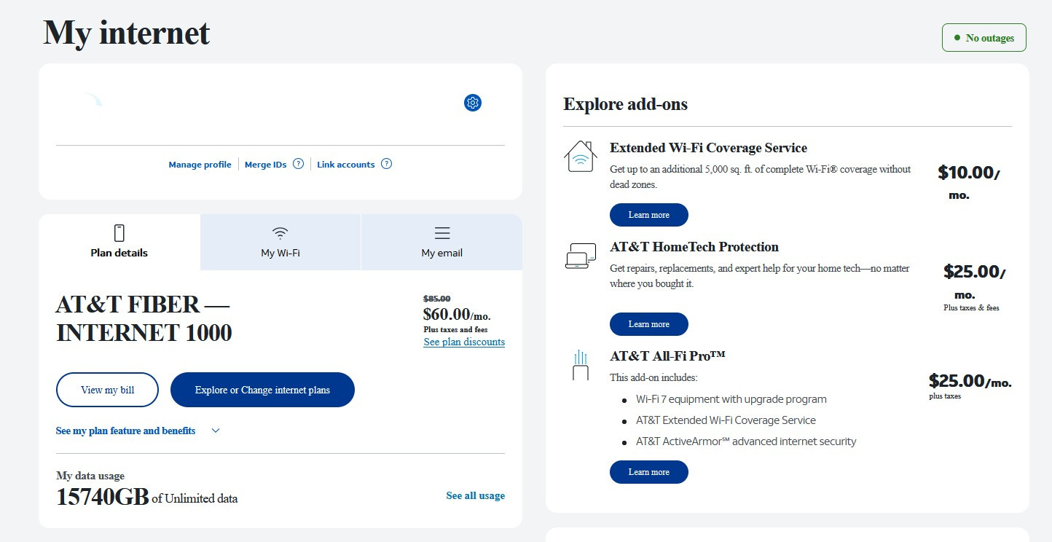1052x542 pixels.
Task: Click the HomeTech Protection devices icon
Action: coord(581,256)
